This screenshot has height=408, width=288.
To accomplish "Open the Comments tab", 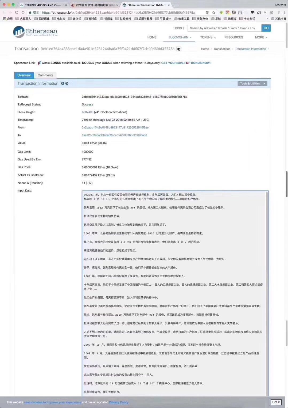I will click(45, 75).
